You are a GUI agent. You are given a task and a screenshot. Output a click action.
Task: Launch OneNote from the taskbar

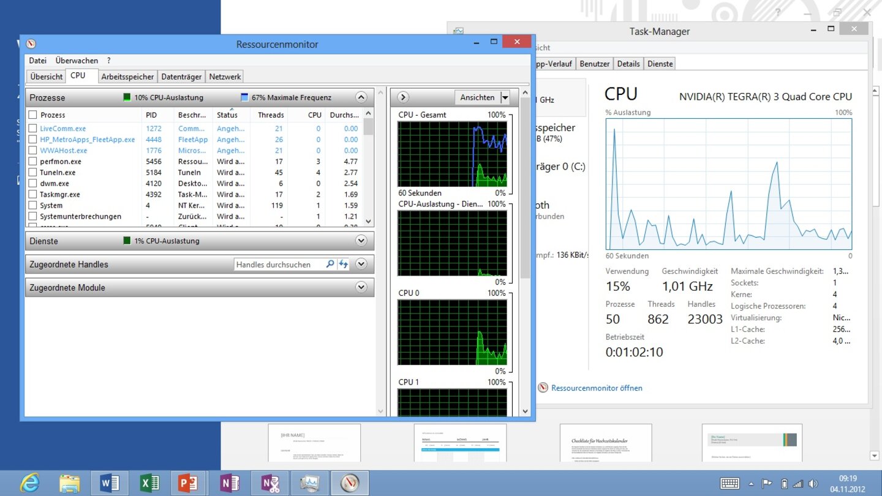pos(230,483)
